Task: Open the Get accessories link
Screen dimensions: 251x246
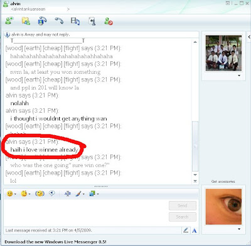Action: [x=223, y=182]
